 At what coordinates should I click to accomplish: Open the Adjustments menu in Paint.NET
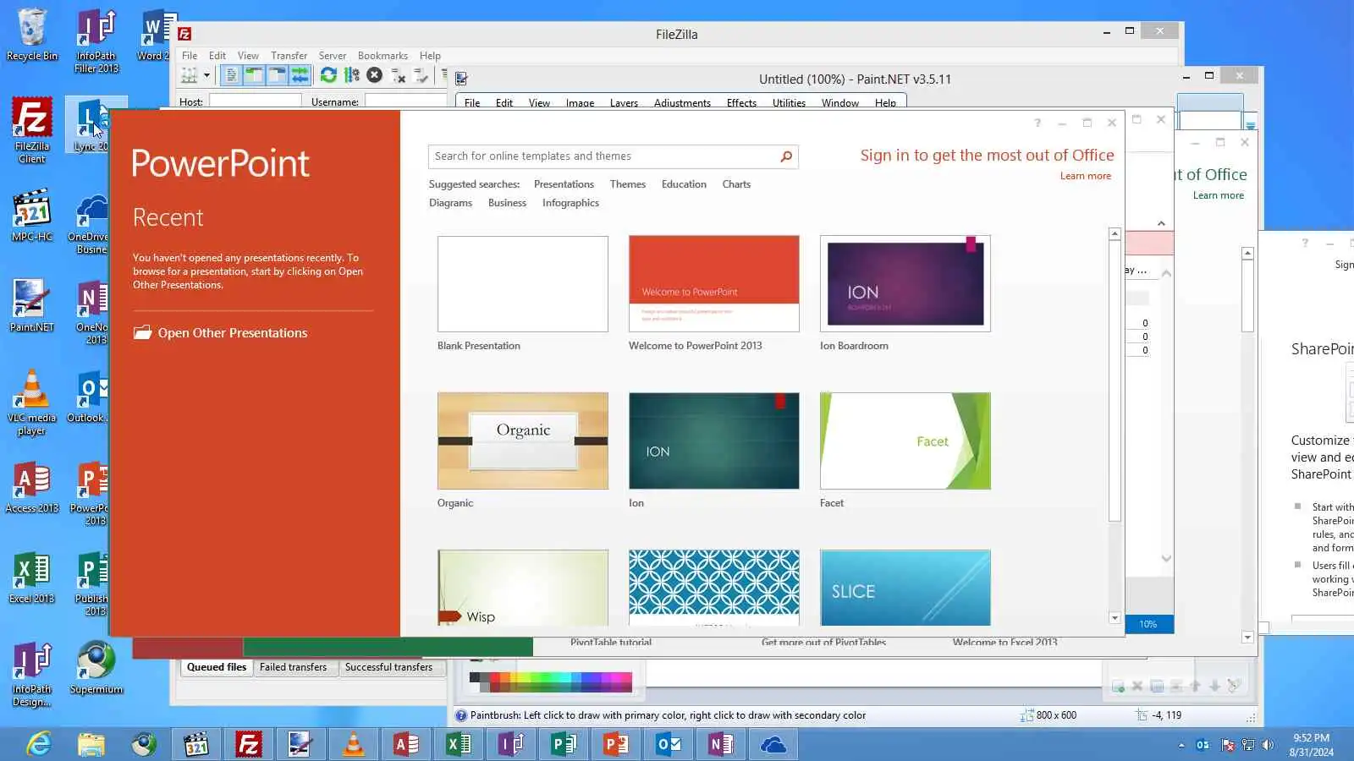[682, 103]
